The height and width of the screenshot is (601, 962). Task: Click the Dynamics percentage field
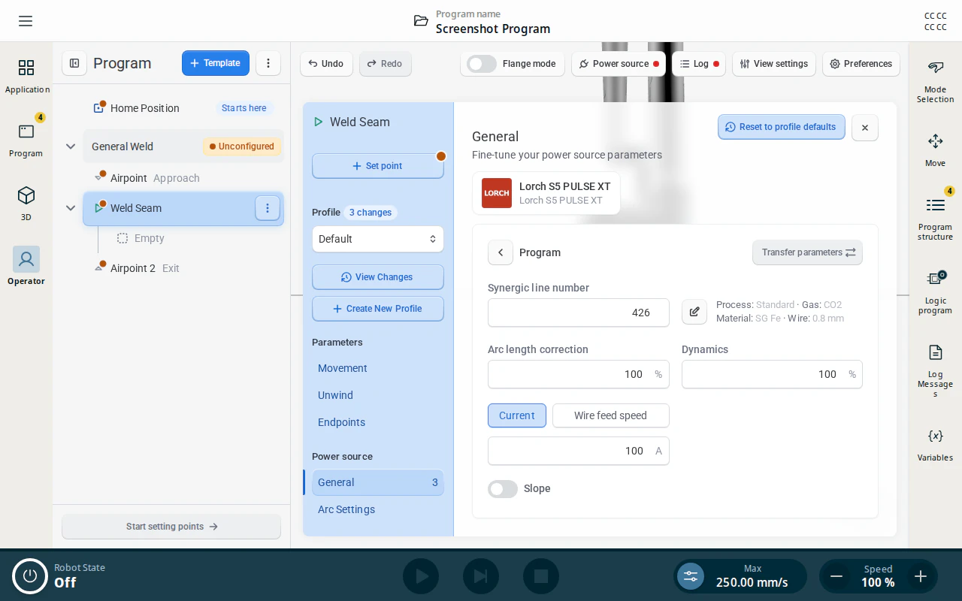[x=772, y=374]
